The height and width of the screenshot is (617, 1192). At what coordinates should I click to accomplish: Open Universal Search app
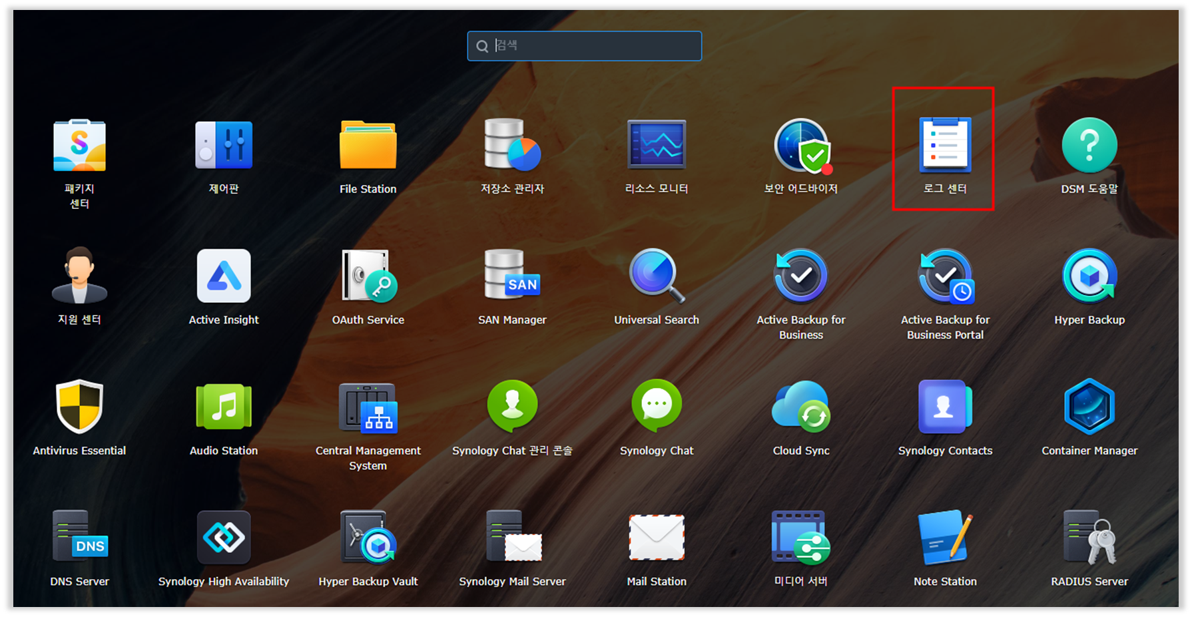click(657, 276)
